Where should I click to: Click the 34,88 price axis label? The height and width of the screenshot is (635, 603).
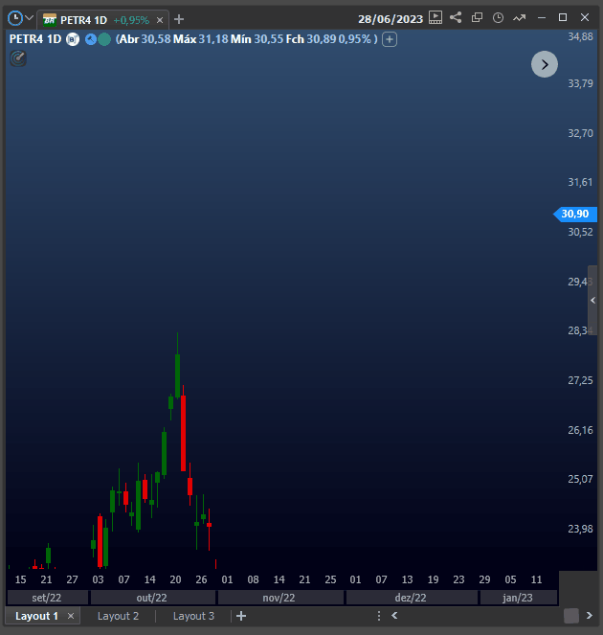[580, 36]
